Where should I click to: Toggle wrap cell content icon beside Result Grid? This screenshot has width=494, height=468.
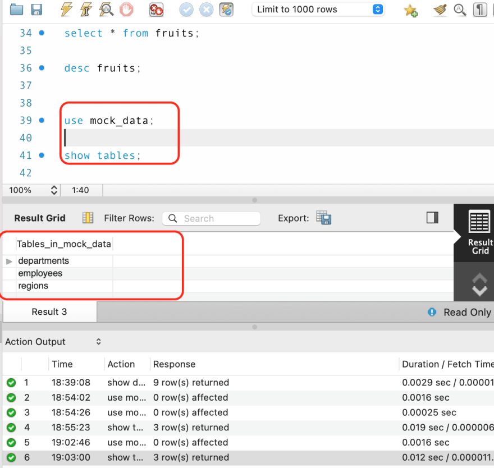[88, 218]
